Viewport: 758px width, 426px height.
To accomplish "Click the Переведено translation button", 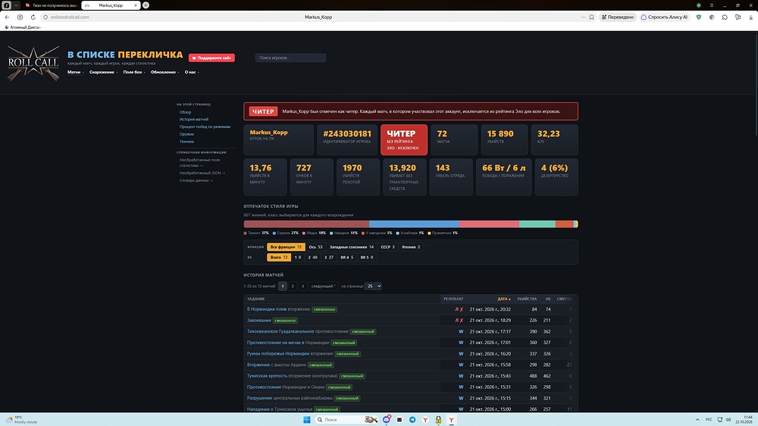I will coord(617,17).
